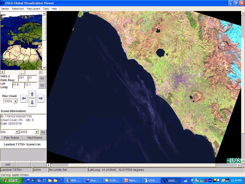245x184 pixels.
Task: Click the magnifier system tray icon
Action: (218, 181)
